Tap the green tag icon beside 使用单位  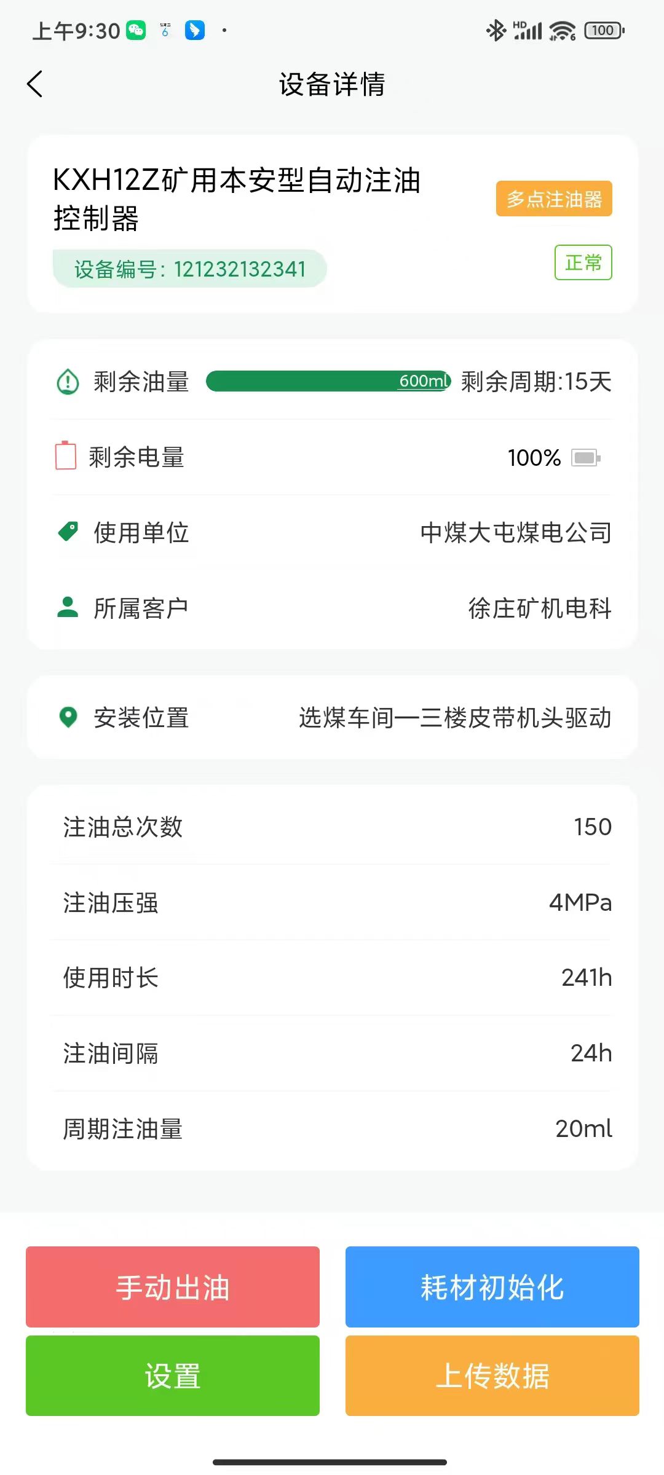68,532
